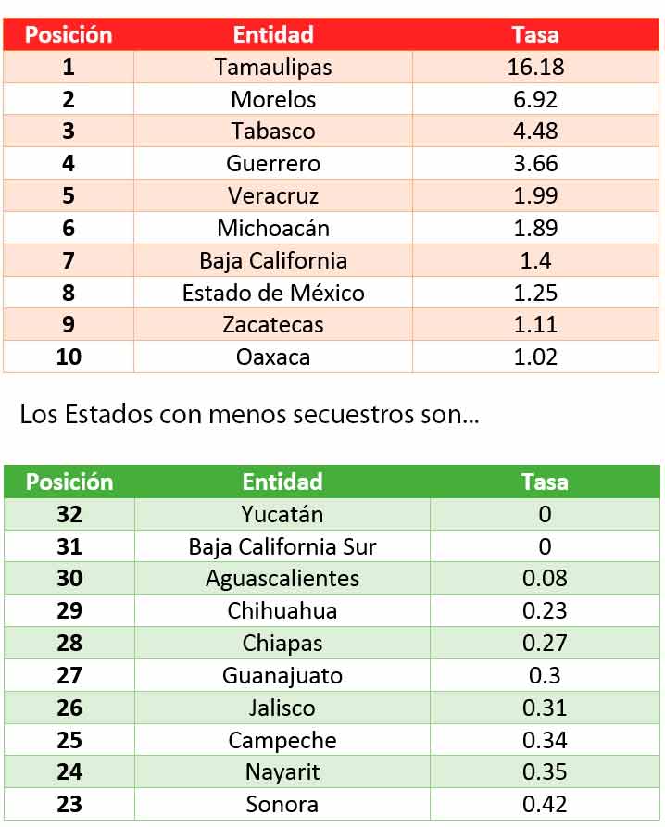Viewport: 665px width, 827px height.
Task: Click the Tamaulipas entity cell
Action: tap(273, 67)
